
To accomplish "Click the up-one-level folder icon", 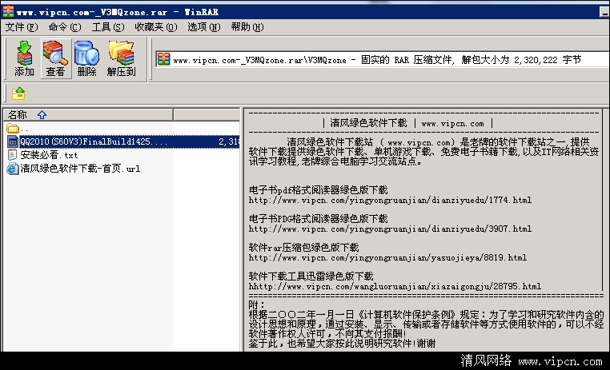I will coord(18,93).
